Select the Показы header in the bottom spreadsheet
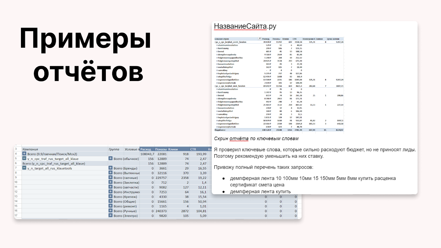 pos(161,149)
